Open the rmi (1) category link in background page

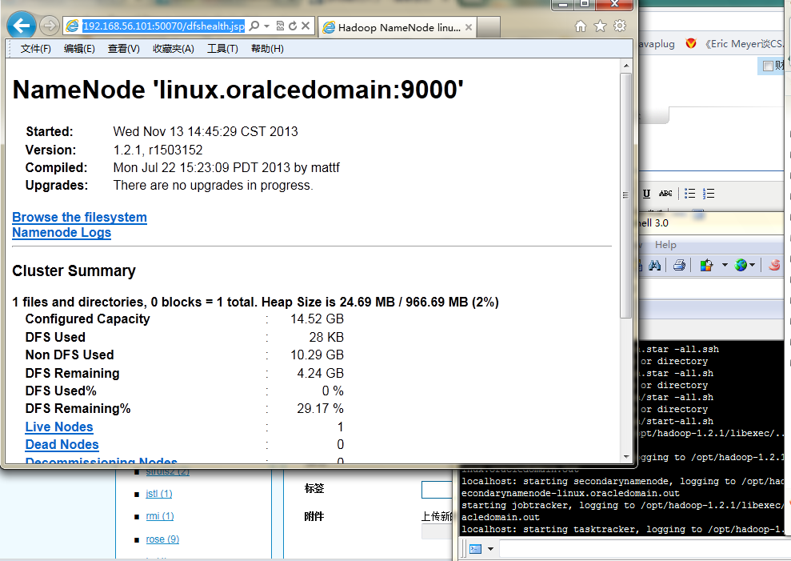click(x=160, y=516)
